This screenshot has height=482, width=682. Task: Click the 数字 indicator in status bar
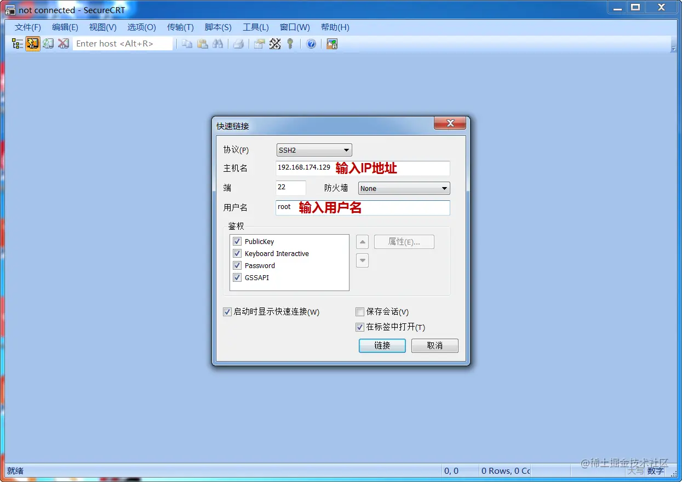(x=656, y=471)
